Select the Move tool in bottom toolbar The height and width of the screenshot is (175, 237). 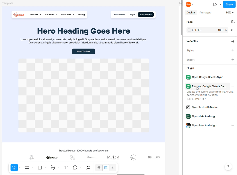point(14,167)
